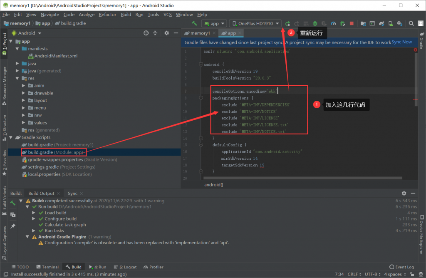This screenshot has width=426, height=278.
Task: Click the CRLF line separator selector
Action: click(354, 274)
